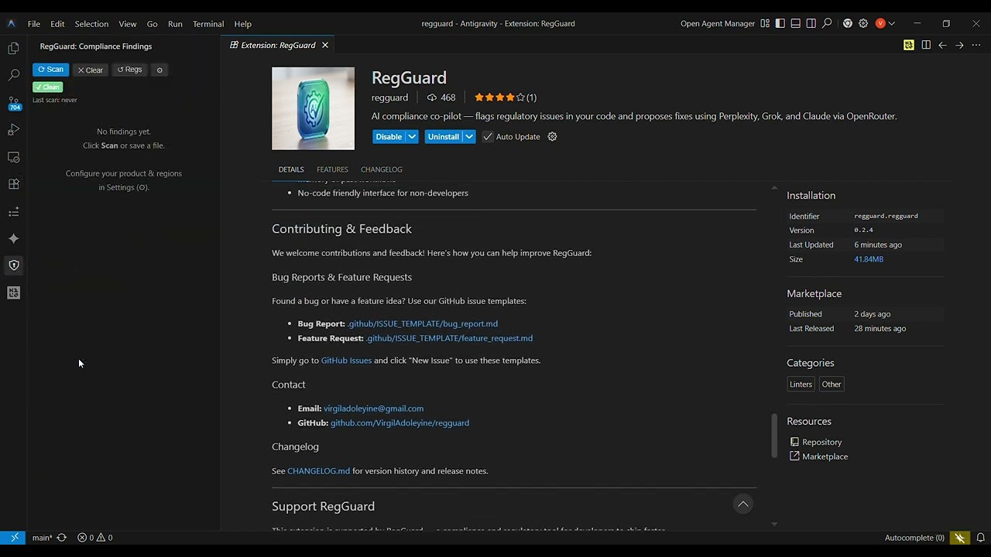Open the feature_request.md template link
The width and height of the screenshot is (991, 557).
tap(449, 338)
